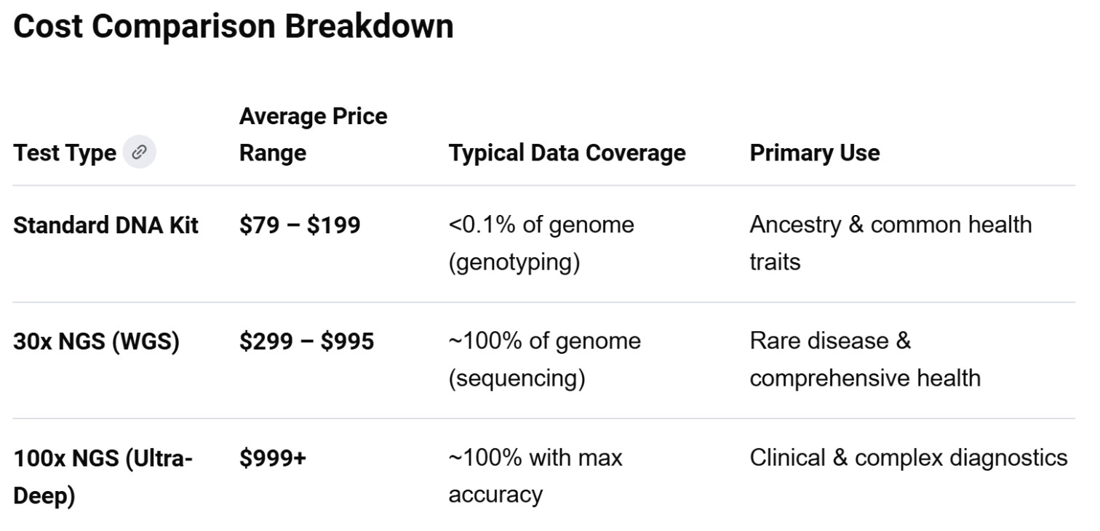
Task: Click the word genotyping in coverage column
Action: (x=514, y=262)
